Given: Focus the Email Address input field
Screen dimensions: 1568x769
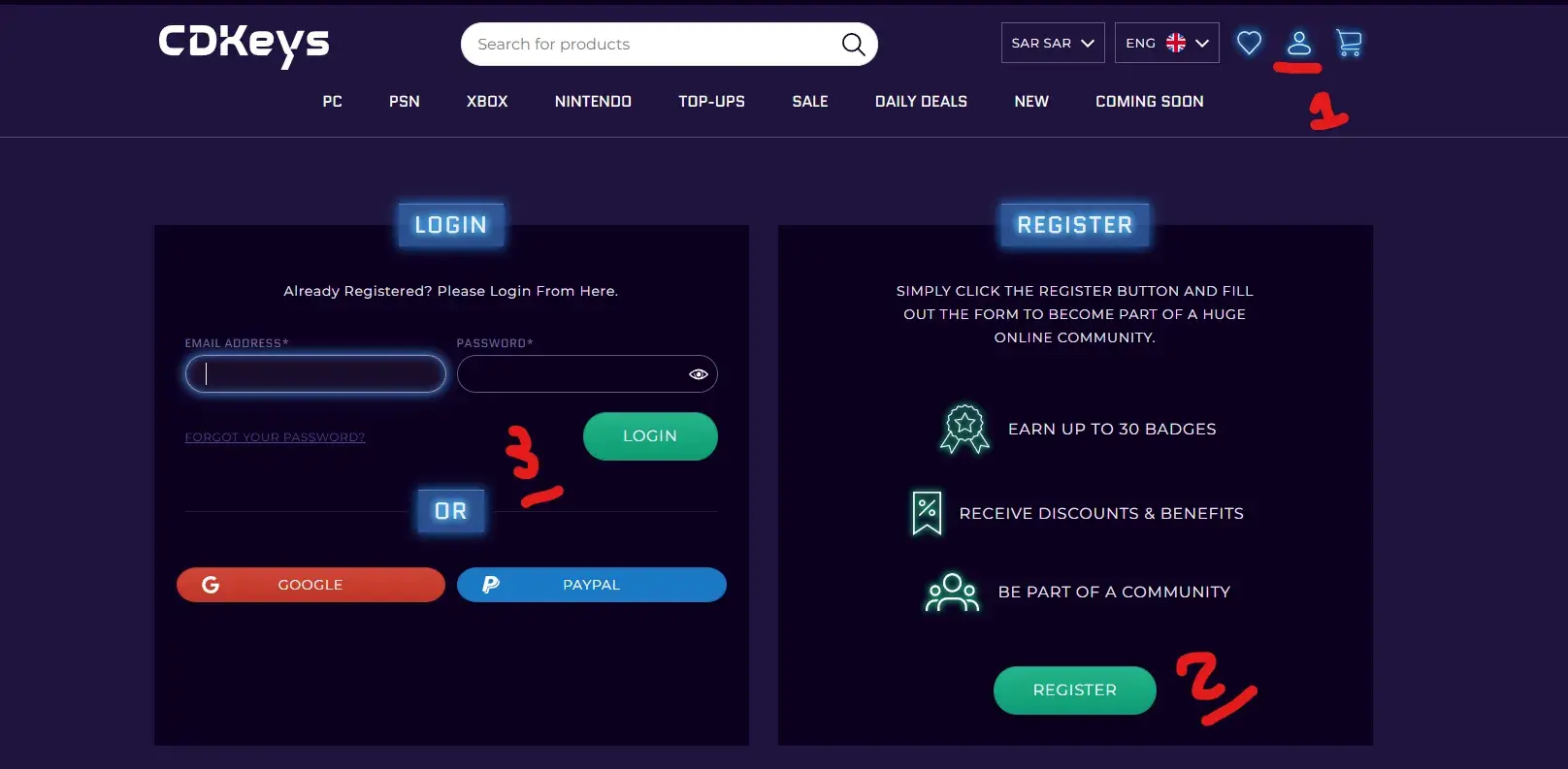Looking at the screenshot, I should (315, 374).
